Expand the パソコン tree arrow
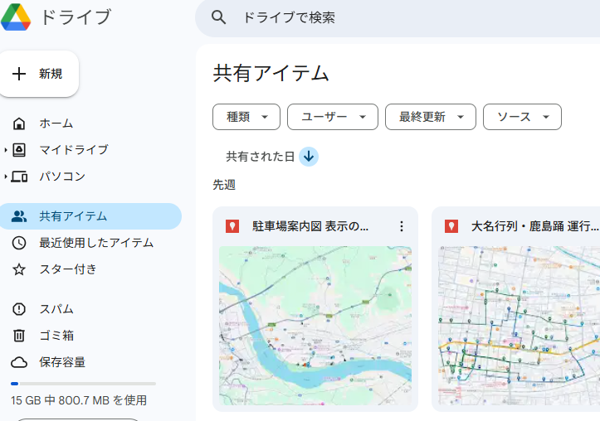The width and height of the screenshot is (600, 421). point(6,177)
